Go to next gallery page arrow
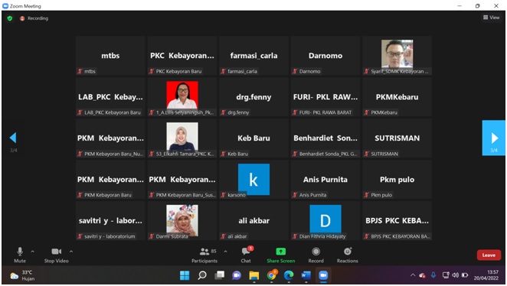Screen dimensions: 507x286 click(494, 138)
